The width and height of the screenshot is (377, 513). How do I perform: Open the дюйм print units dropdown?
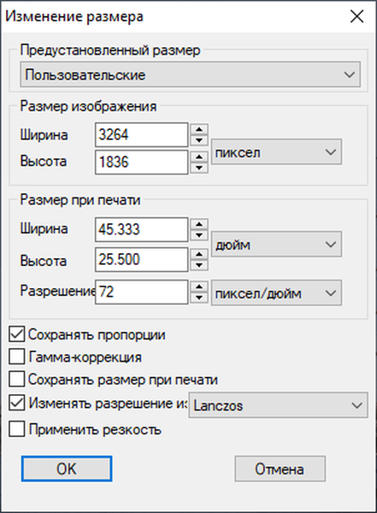tap(276, 245)
